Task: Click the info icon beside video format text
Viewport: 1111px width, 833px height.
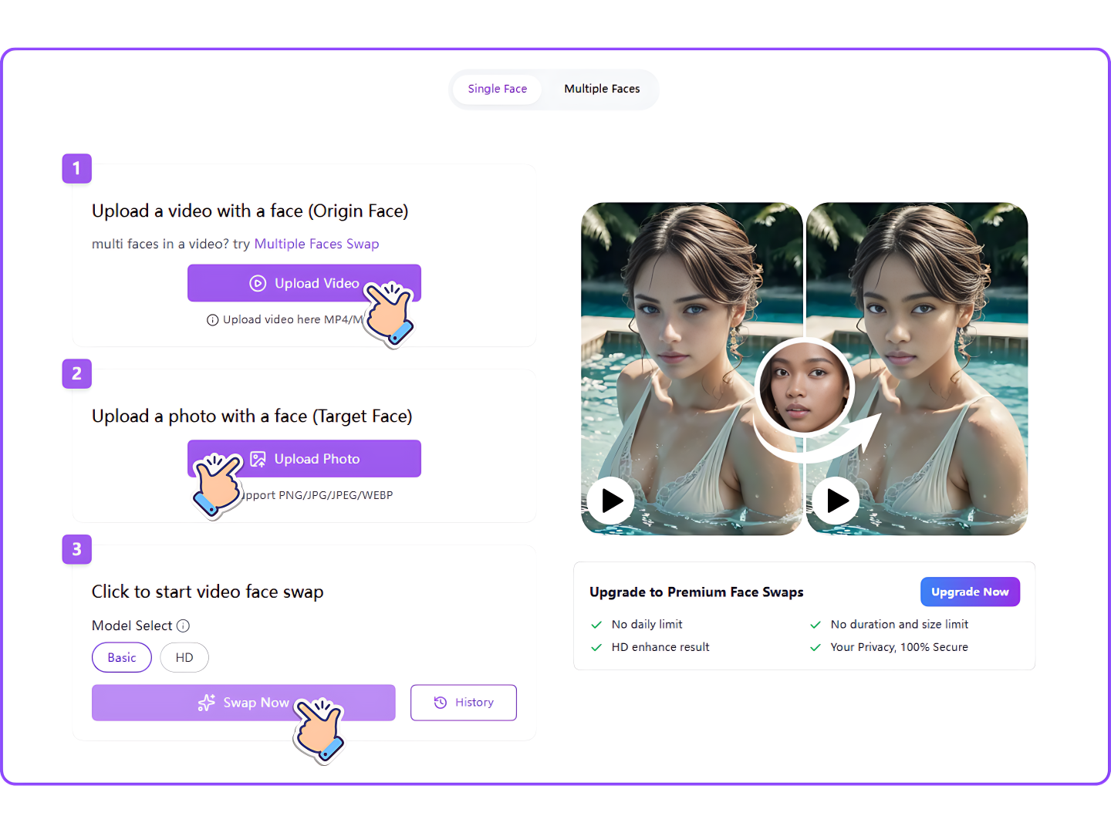Action: (213, 319)
